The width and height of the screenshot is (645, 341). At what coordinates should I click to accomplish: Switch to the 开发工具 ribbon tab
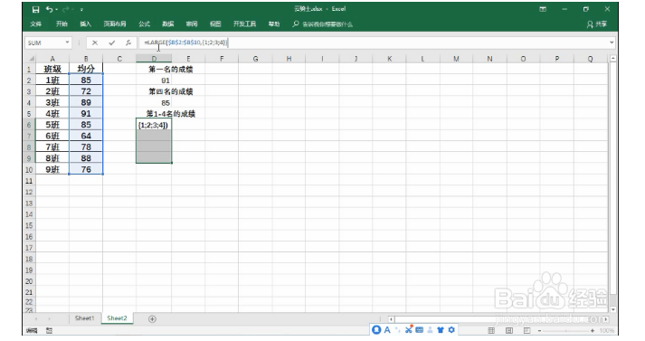(x=244, y=24)
